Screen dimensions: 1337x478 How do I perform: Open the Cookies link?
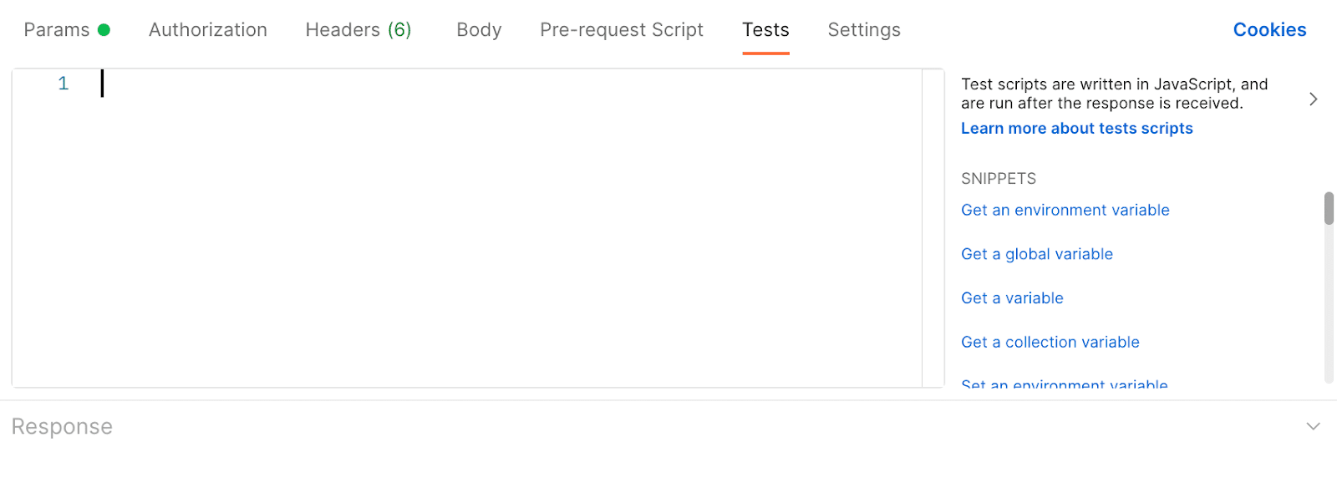click(x=1269, y=30)
